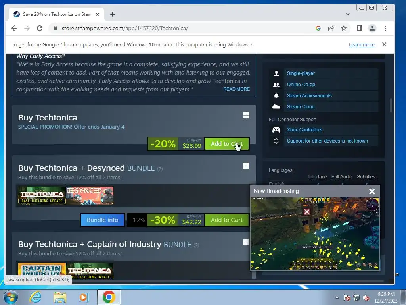
Task: Click the browser forward arrow
Action: [27, 28]
